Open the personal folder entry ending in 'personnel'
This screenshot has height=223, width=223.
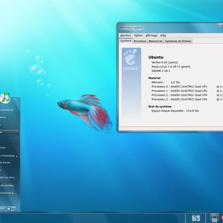pos(7,110)
